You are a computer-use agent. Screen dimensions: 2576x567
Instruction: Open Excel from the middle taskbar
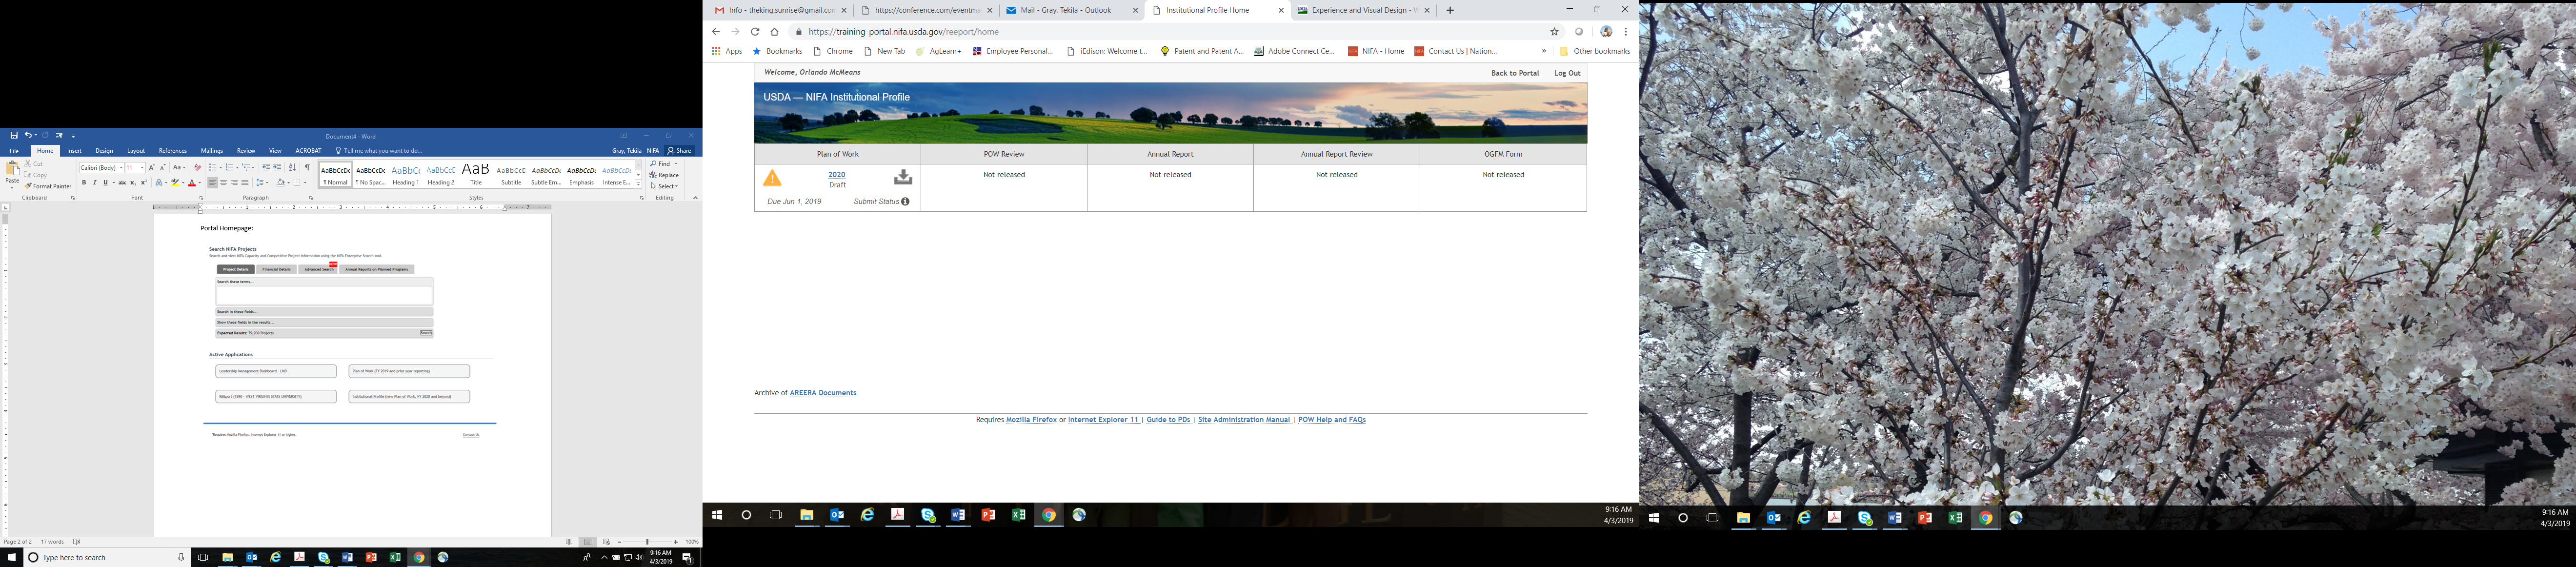(x=1018, y=515)
